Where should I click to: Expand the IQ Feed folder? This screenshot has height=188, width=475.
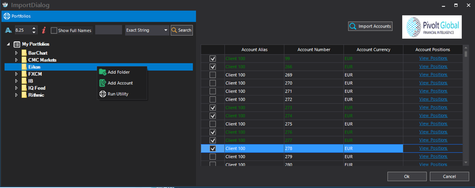pyautogui.click(x=17, y=88)
